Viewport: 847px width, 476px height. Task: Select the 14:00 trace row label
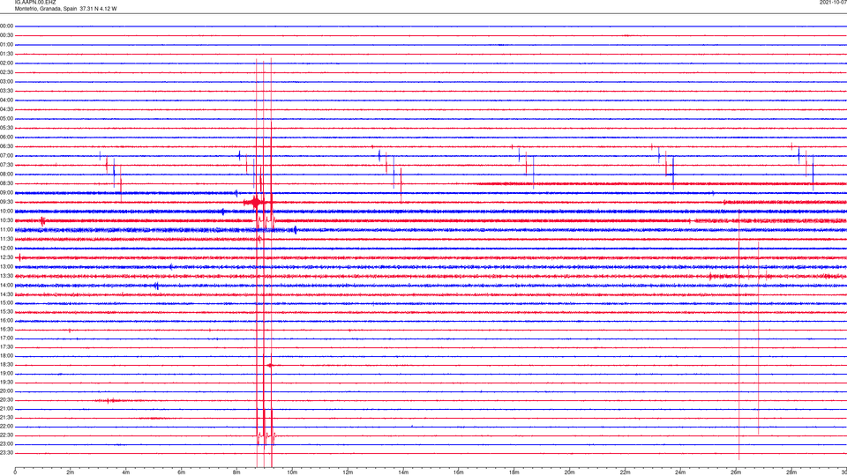click(x=6, y=285)
